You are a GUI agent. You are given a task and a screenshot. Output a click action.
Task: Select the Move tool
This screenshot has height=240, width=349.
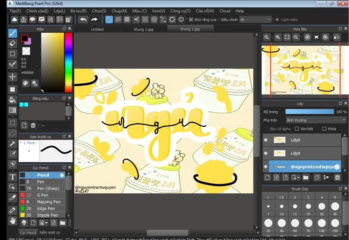click(13, 77)
